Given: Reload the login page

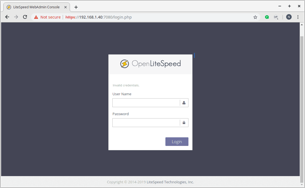Looking at the screenshot, I should (x=25, y=17).
